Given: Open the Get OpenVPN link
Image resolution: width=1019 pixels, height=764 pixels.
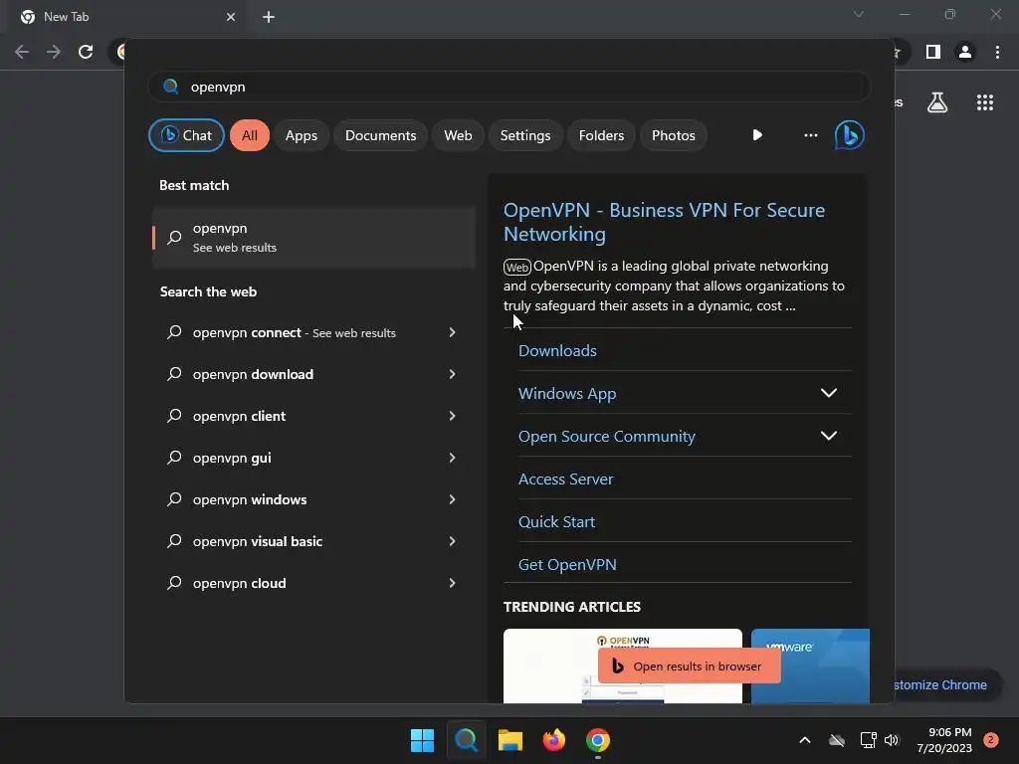Looking at the screenshot, I should tap(567, 565).
